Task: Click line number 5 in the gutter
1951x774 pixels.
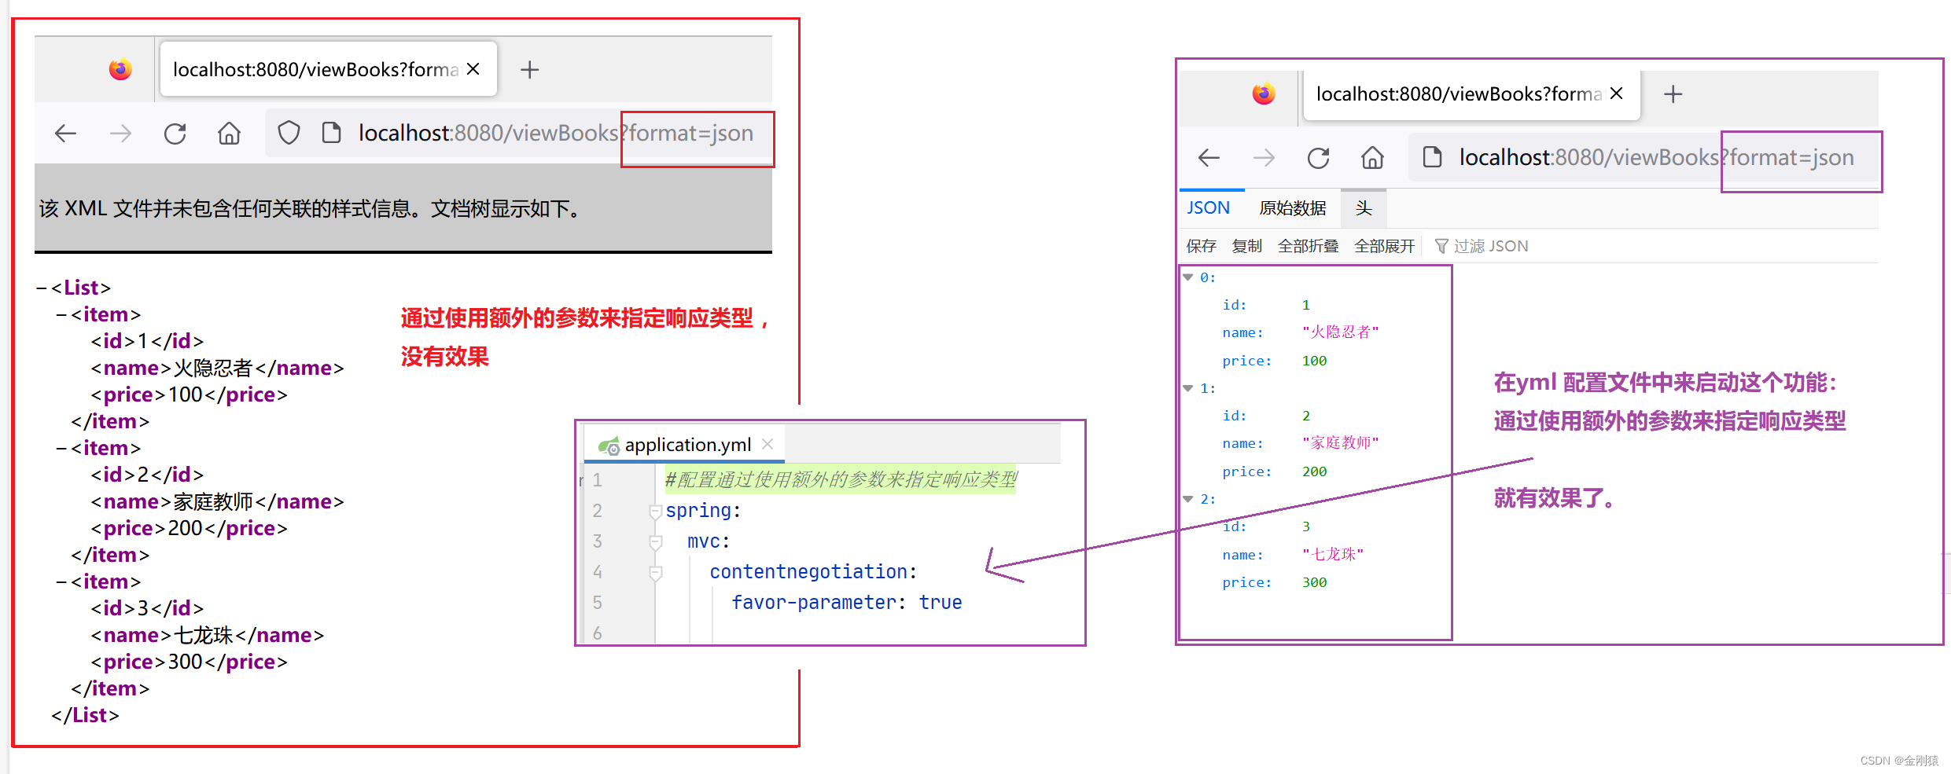Action: click(598, 603)
